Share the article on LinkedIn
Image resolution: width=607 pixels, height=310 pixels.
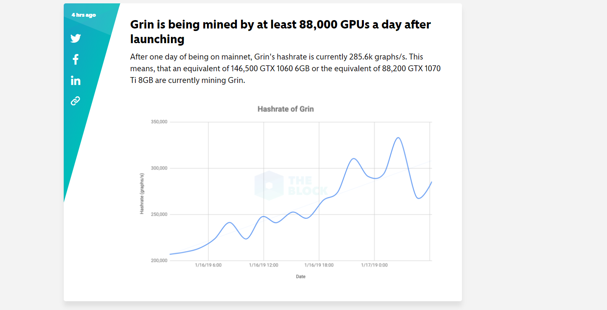(75, 80)
